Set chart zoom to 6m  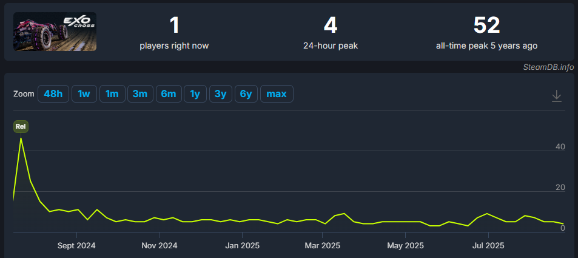[169, 93]
